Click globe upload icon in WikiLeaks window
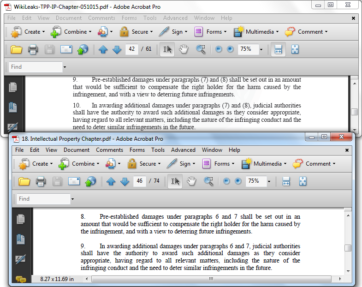The width and height of the screenshot is (362, 287). 83,49
